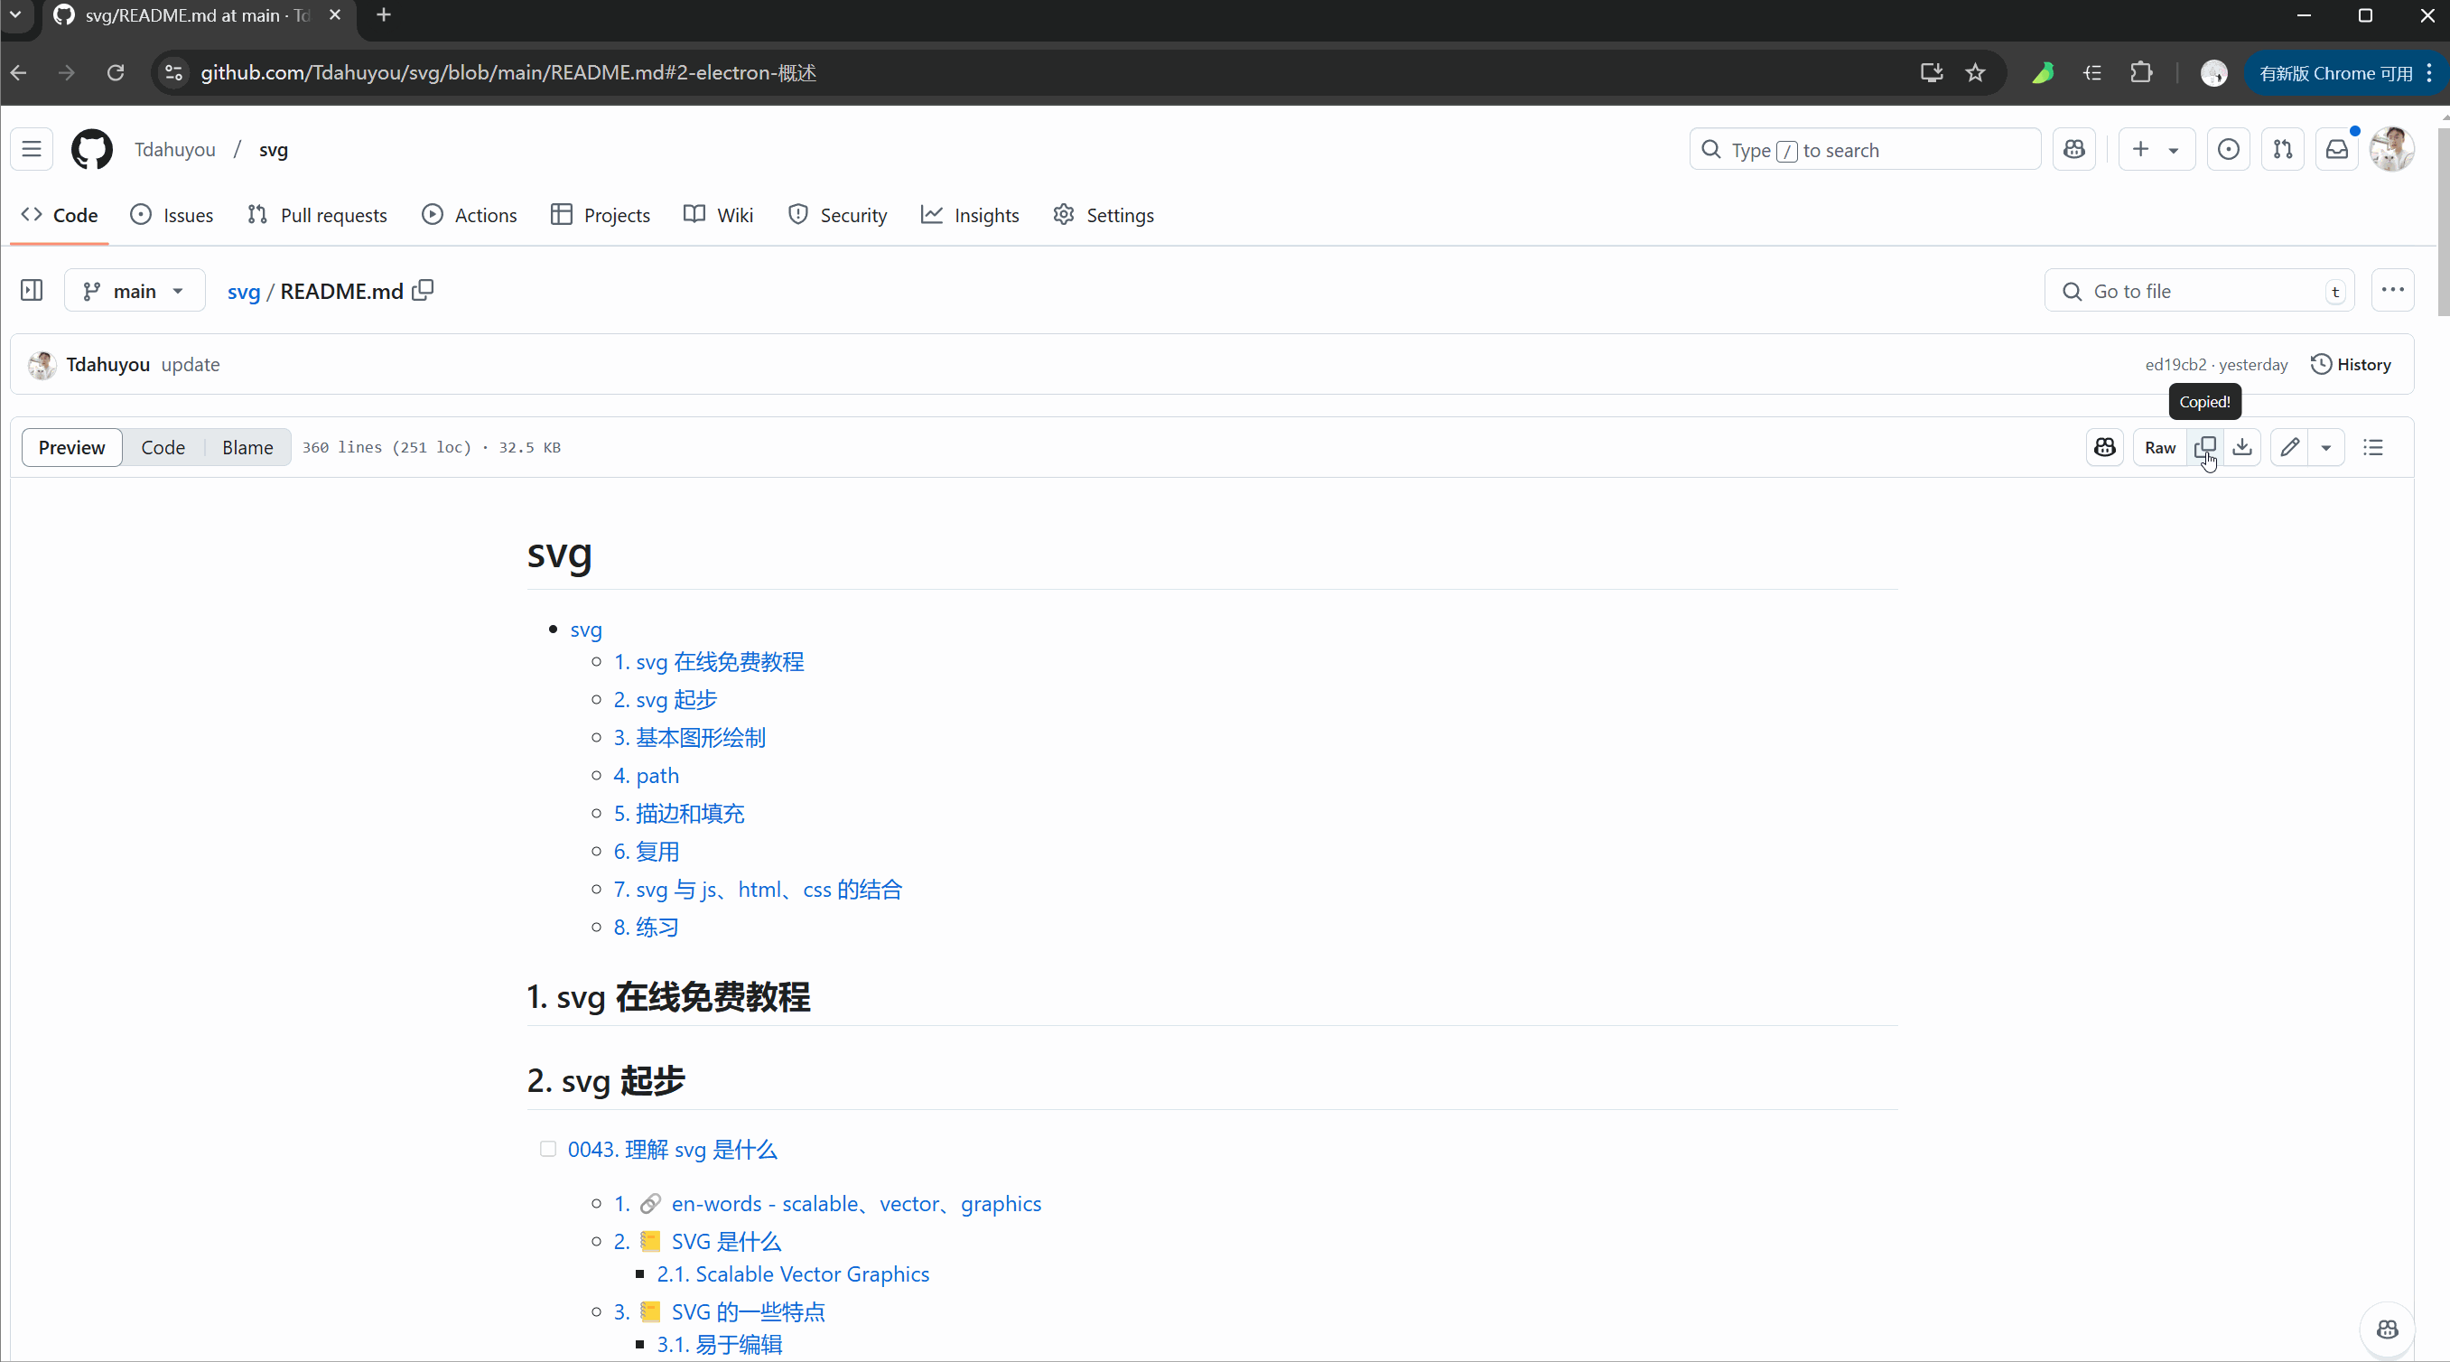Image resolution: width=2450 pixels, height=1362 pixels.
Task: Copy the README.md file path icon
Action: [424, 290]
